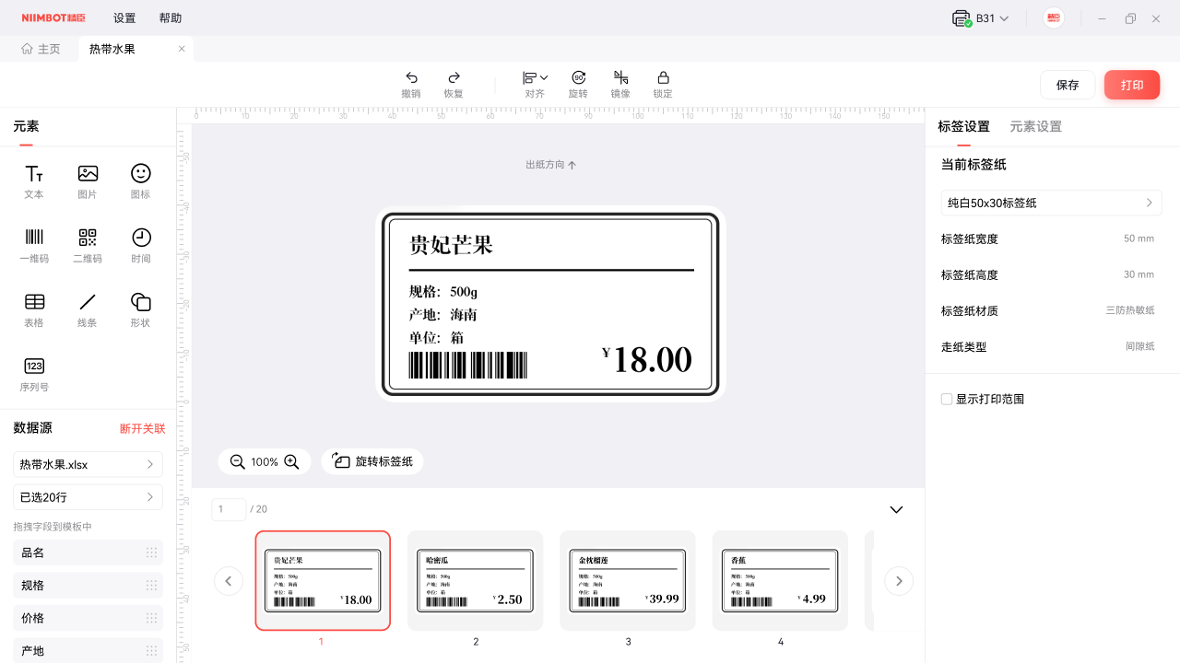Expand the 已选20行 row selection
This screenshot has width=1180, height=663.
[x=88, y=497]
